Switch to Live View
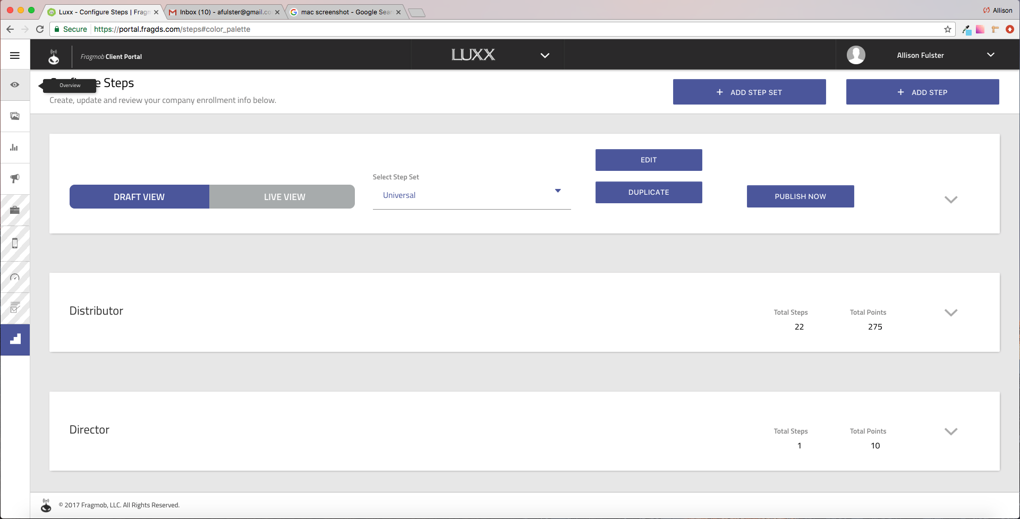Screen dimensions: 1020x519 [282, 197]
